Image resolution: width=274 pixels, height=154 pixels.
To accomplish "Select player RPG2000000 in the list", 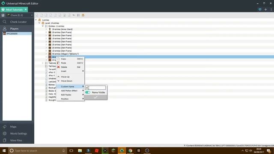I will tap(17, 33).
